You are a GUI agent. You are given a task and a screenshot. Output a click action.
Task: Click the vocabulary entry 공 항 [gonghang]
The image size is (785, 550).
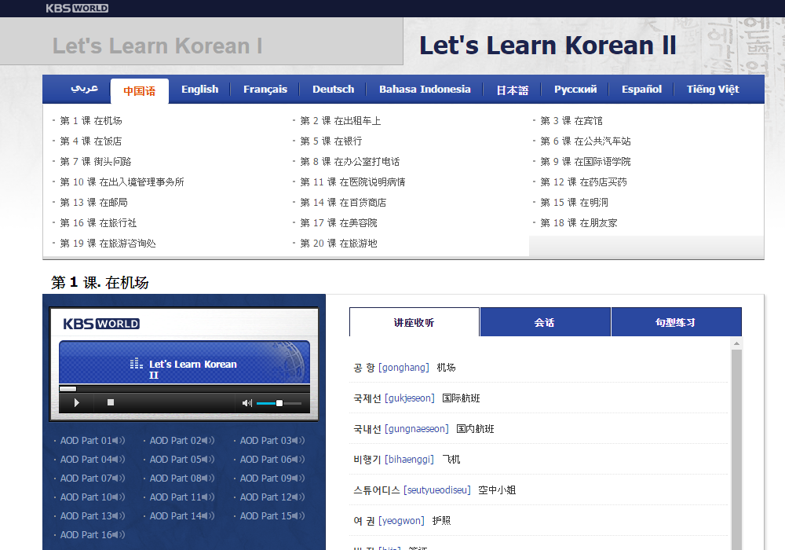404,368
